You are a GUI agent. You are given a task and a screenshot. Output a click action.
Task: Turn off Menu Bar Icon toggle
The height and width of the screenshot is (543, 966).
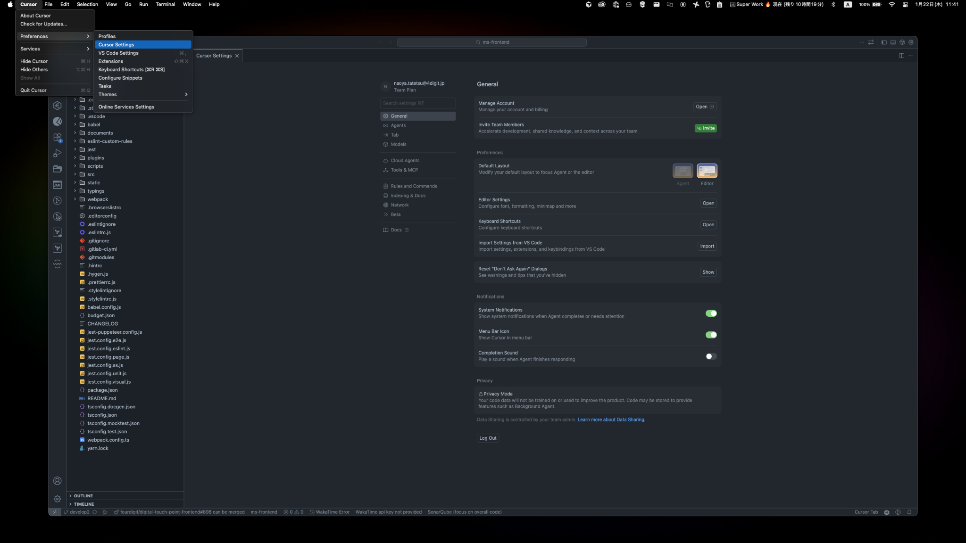pos(711,335)
